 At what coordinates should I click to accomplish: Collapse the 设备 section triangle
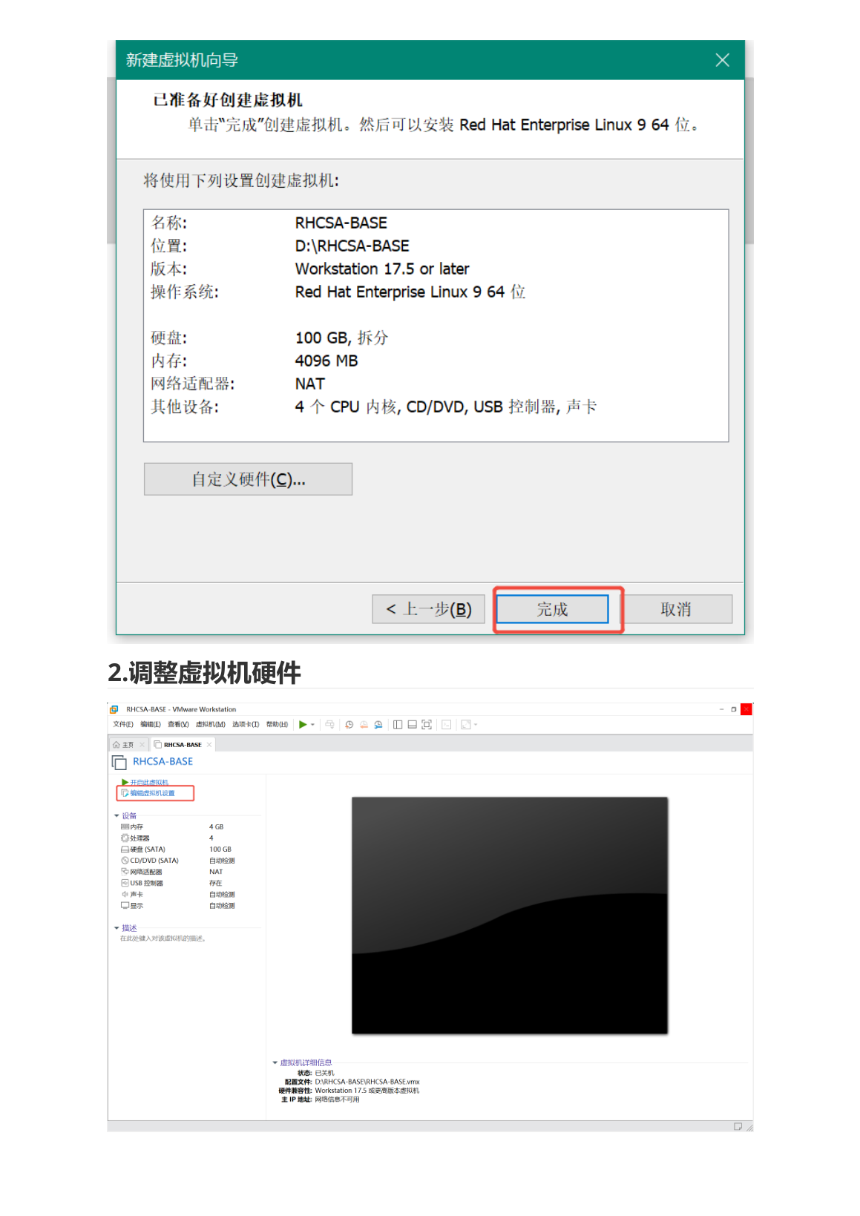coord(116,815)
